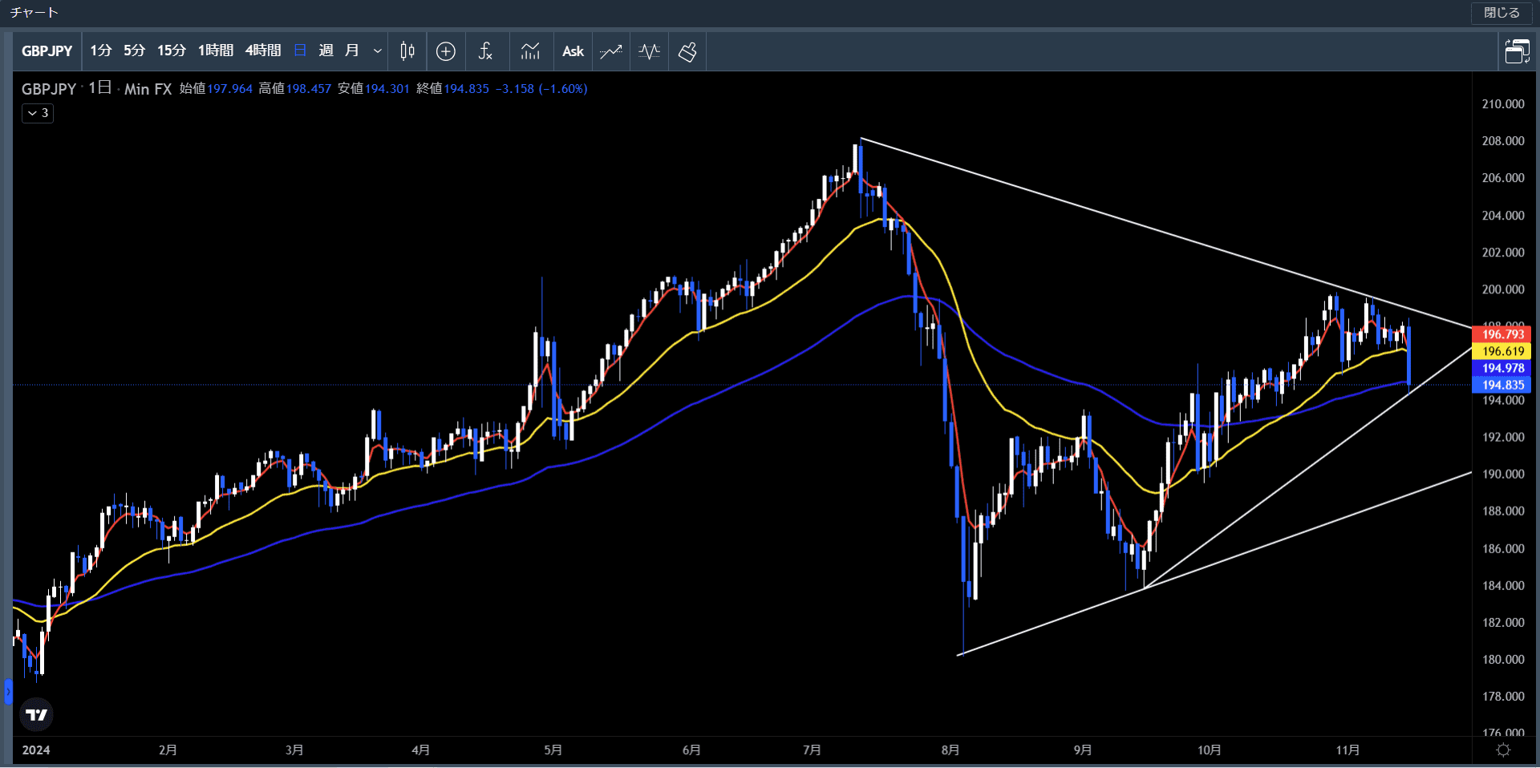This screenshot has width=1540, height=768.
Task: Open the indicators fx menu
Action: (485, 51)
